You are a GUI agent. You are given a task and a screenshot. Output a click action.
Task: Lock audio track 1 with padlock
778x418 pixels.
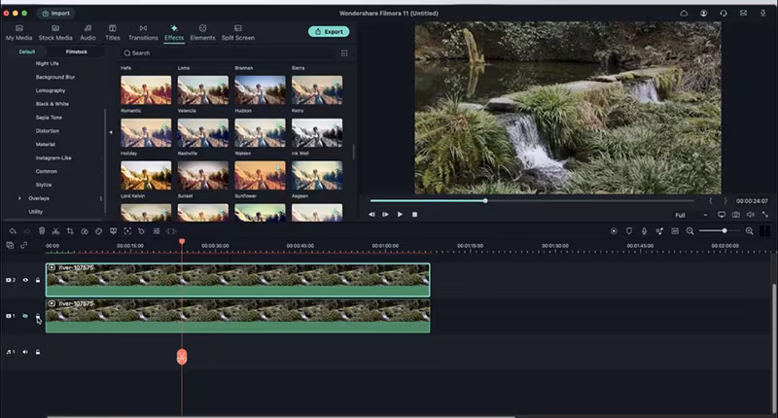[38, 352]
